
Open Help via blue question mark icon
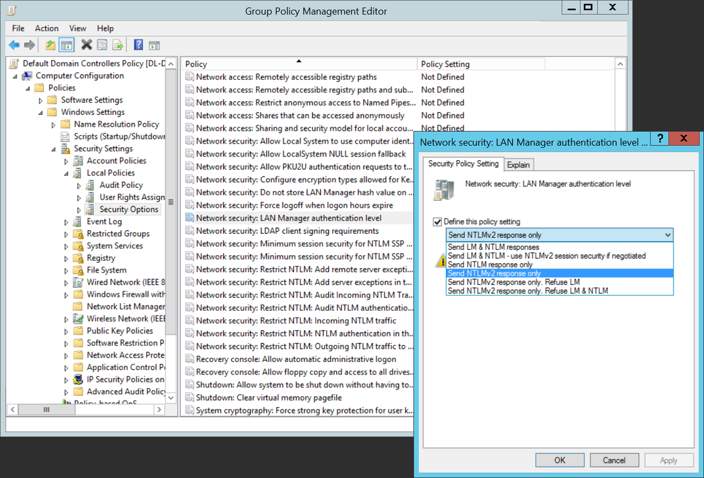(138, 45)
